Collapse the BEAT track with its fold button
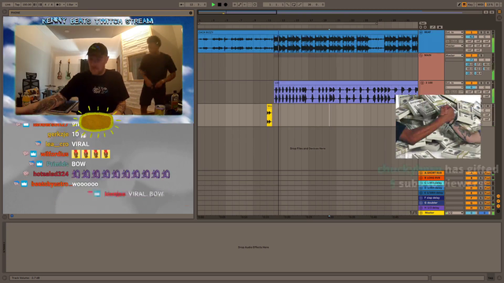The image size is (504, 283). tap(421, 32)
